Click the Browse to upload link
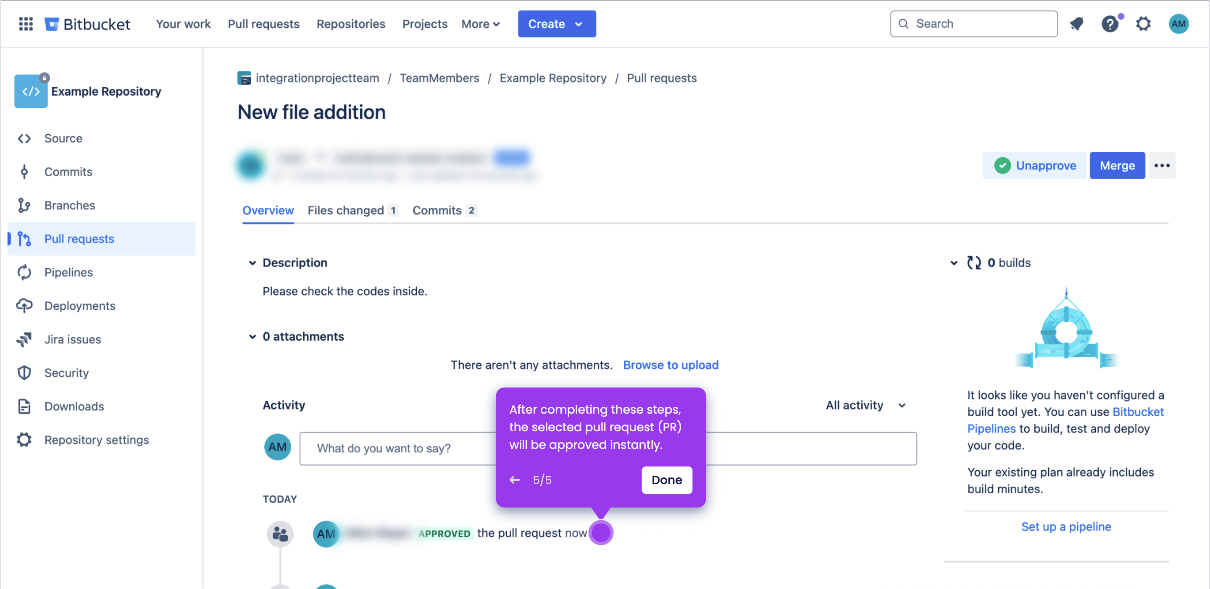Image resolution: width=1210 pixels, height=589 pixels. point(671,365)
